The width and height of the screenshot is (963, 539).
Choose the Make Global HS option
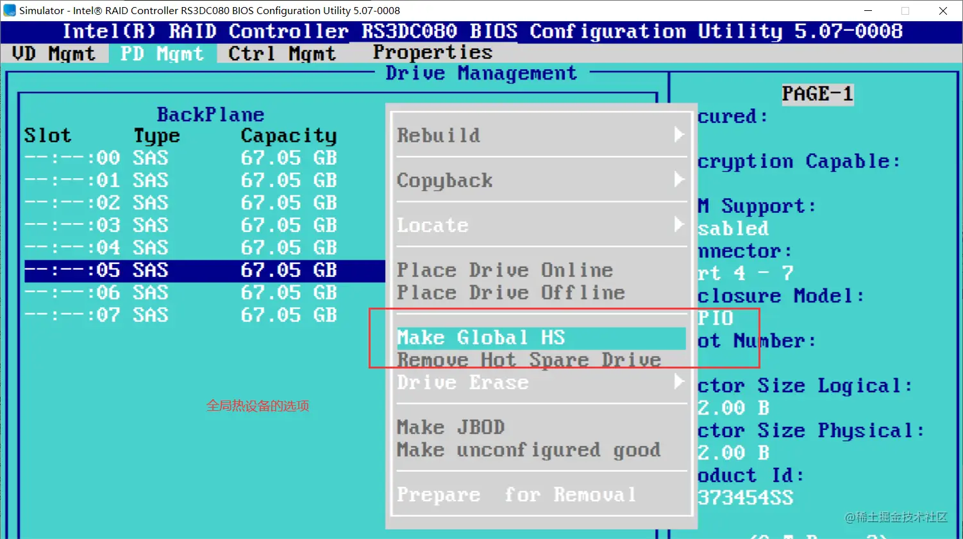point(541,338)
